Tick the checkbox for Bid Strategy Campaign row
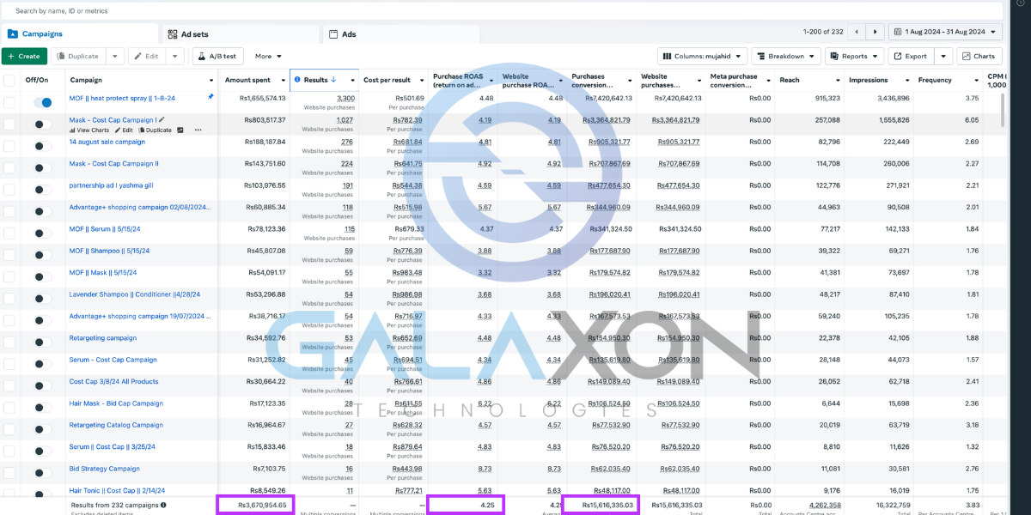The height and width of the screenshot is (515, 1031). (9, 473)
